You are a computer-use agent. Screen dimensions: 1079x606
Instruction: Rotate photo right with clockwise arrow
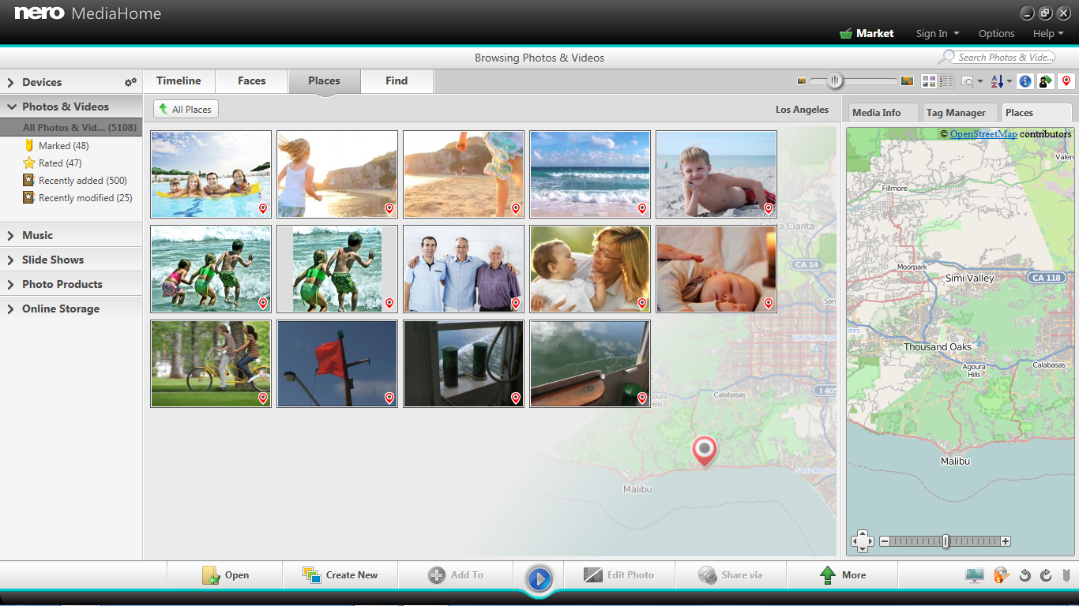tap(1046, 575)
